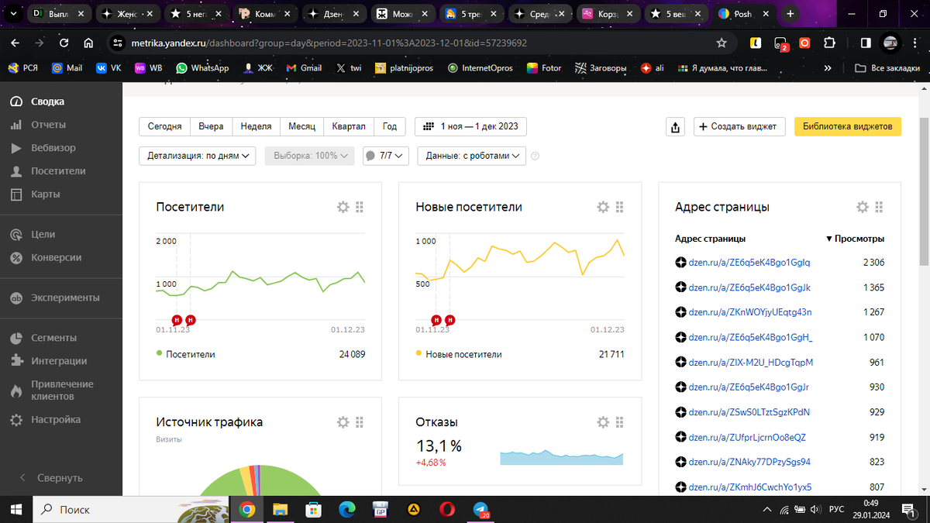Screen dimensions: 930x523
Task: Click drag handle of Адрес страницы widget
Action: [880, 207]
